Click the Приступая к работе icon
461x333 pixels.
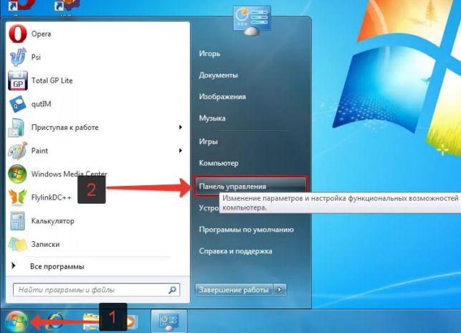pyautogui.click(x=16, y=128)
